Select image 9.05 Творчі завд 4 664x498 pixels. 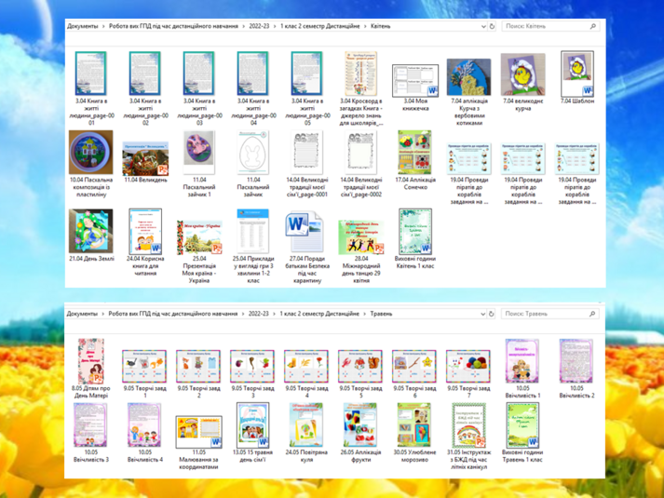[306, 374]
